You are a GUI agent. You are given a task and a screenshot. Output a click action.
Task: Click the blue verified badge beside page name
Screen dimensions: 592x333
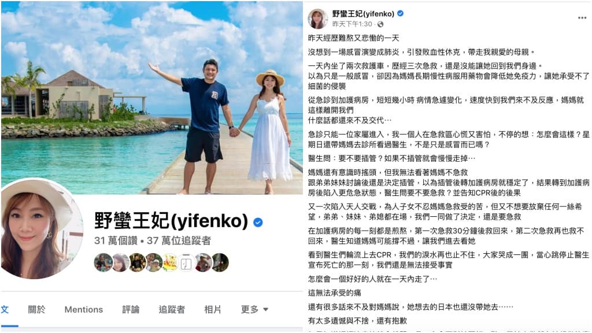click(258, 223)
